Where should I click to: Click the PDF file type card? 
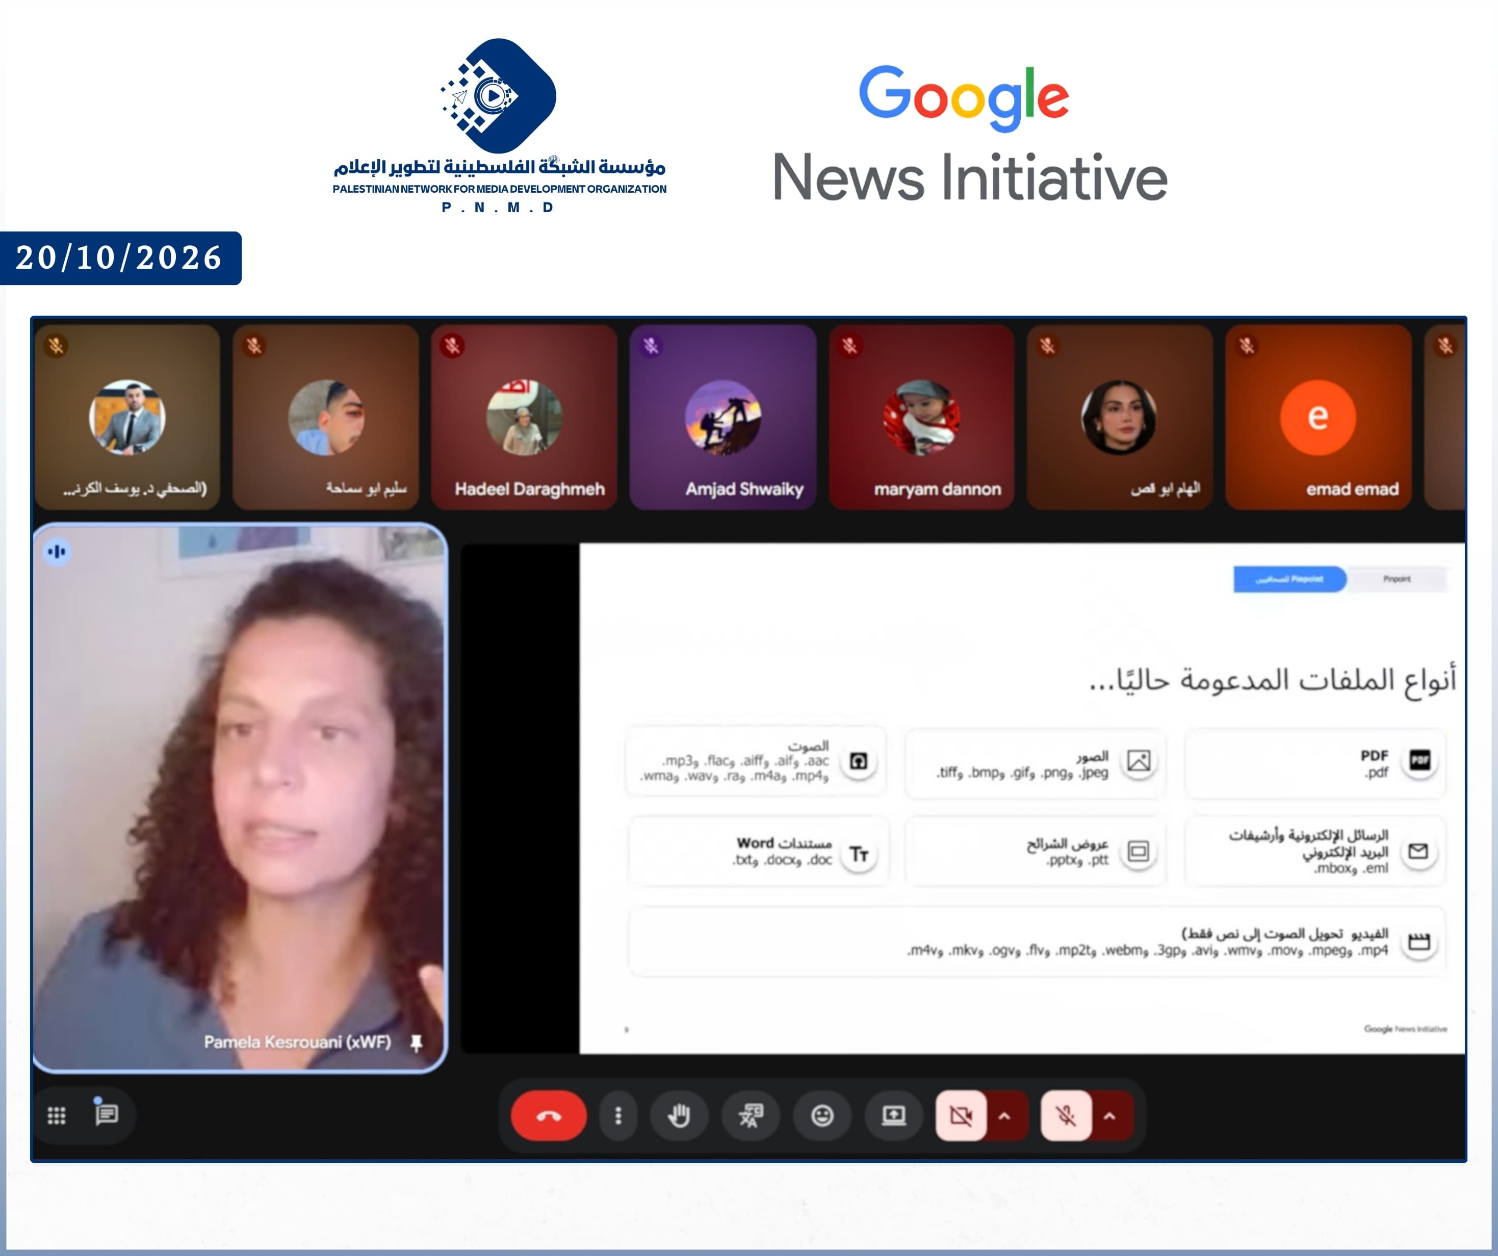click(1315, 763)
